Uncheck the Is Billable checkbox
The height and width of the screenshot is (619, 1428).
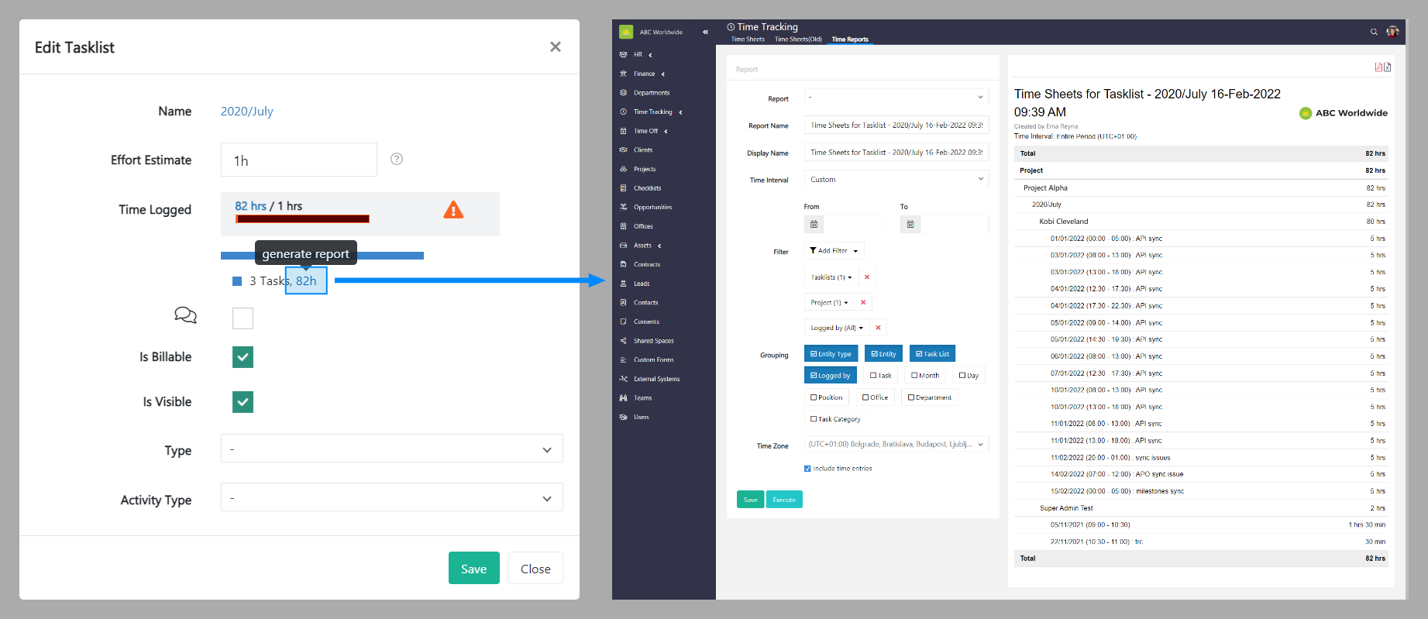(243, 357)
